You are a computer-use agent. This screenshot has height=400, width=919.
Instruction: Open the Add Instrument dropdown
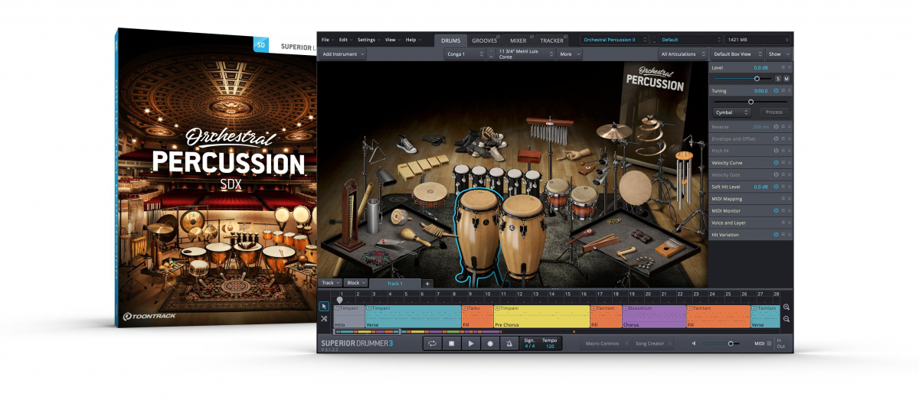pyautogui.click(x=343, y=54)
